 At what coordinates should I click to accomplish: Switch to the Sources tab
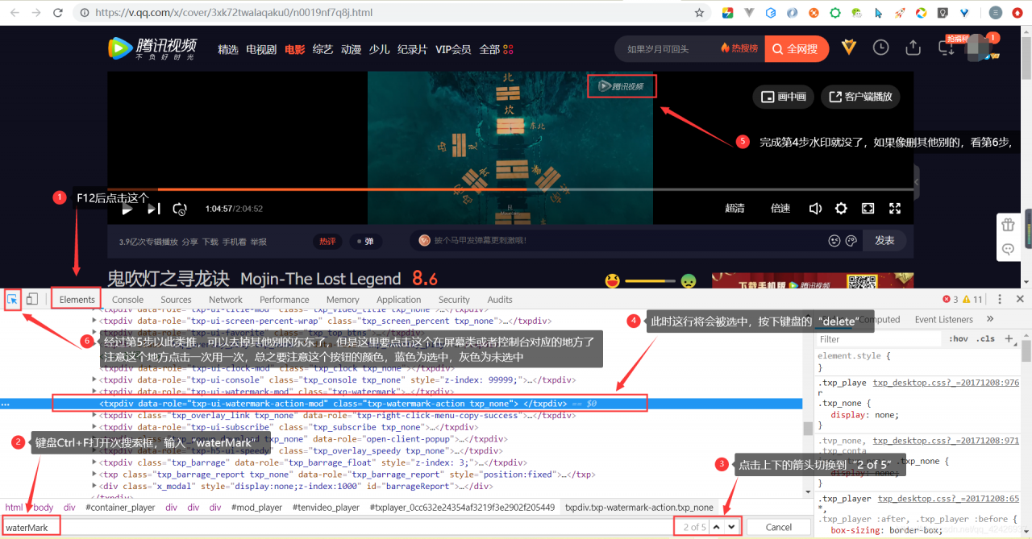176,300
